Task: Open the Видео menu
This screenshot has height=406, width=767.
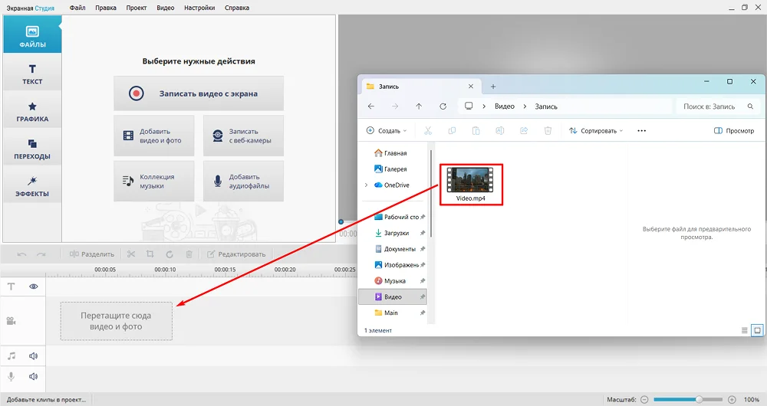Action: [x=166, y=8]
